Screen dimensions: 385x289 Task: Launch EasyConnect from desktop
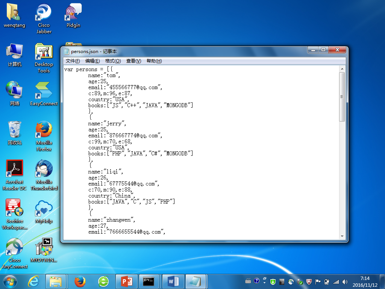(44, 93)
